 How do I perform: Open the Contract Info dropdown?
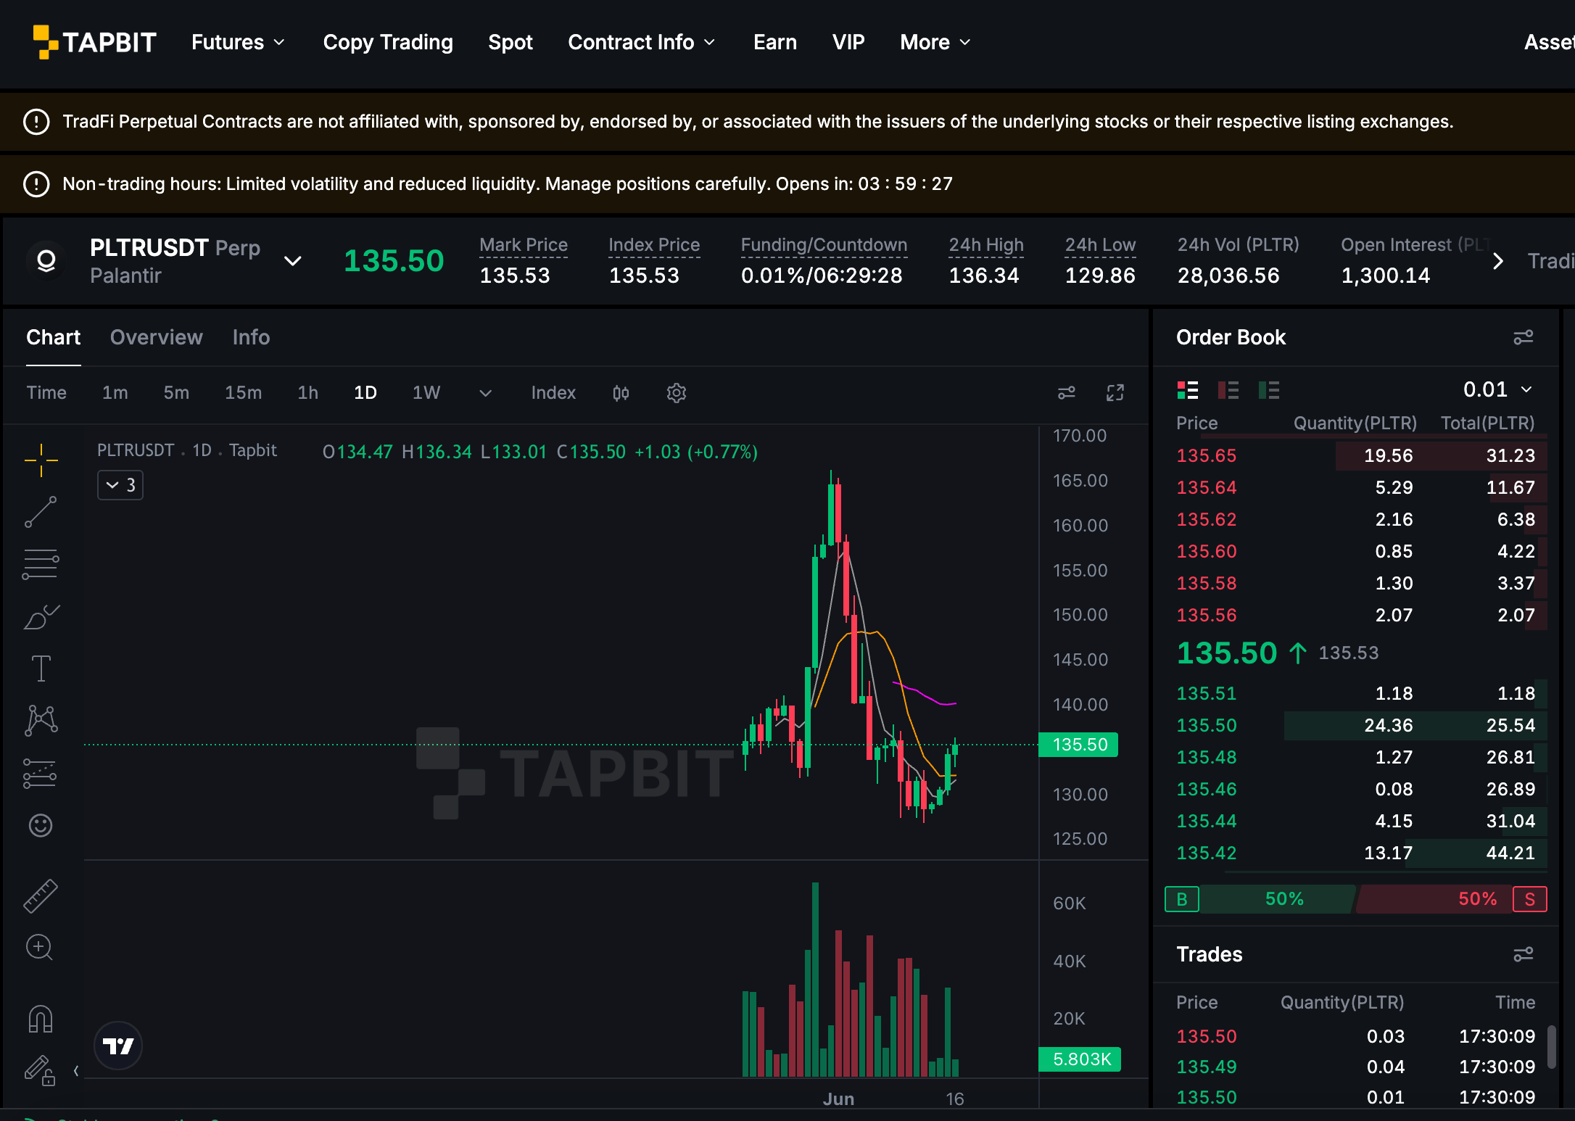click(x=642, y=42)
